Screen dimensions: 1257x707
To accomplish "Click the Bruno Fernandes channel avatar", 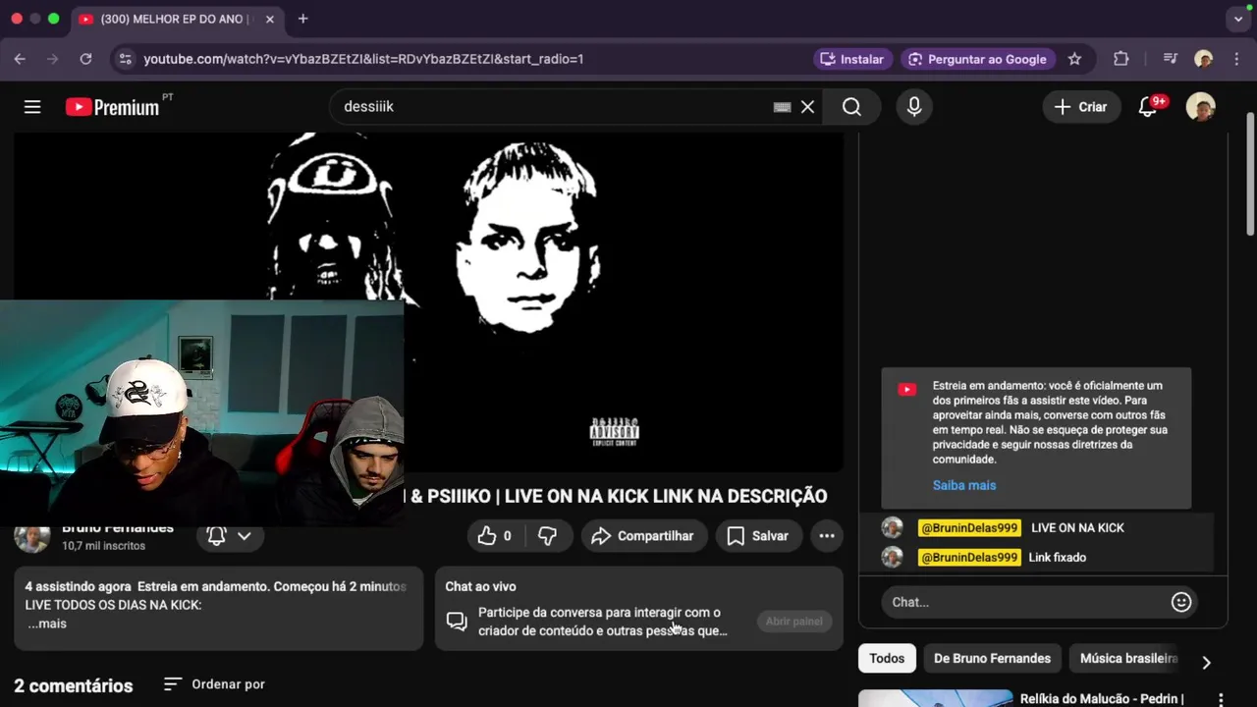I will click(32, 538).
